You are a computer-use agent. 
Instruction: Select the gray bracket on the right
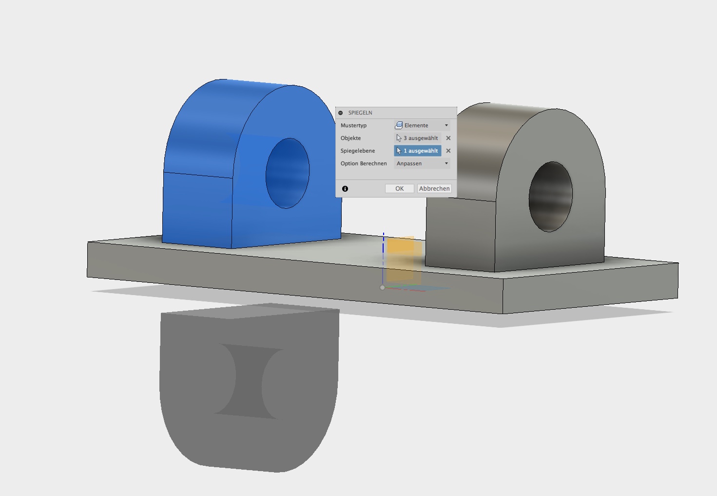coord(463,229)
